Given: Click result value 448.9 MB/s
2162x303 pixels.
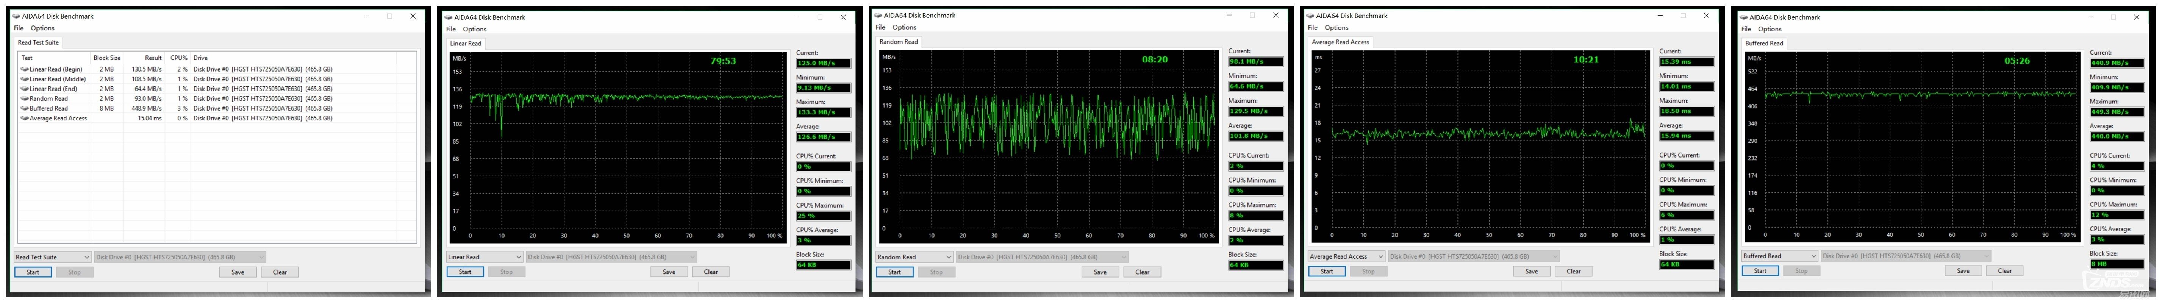Looking at the screenshot, I should coord(147,108).
